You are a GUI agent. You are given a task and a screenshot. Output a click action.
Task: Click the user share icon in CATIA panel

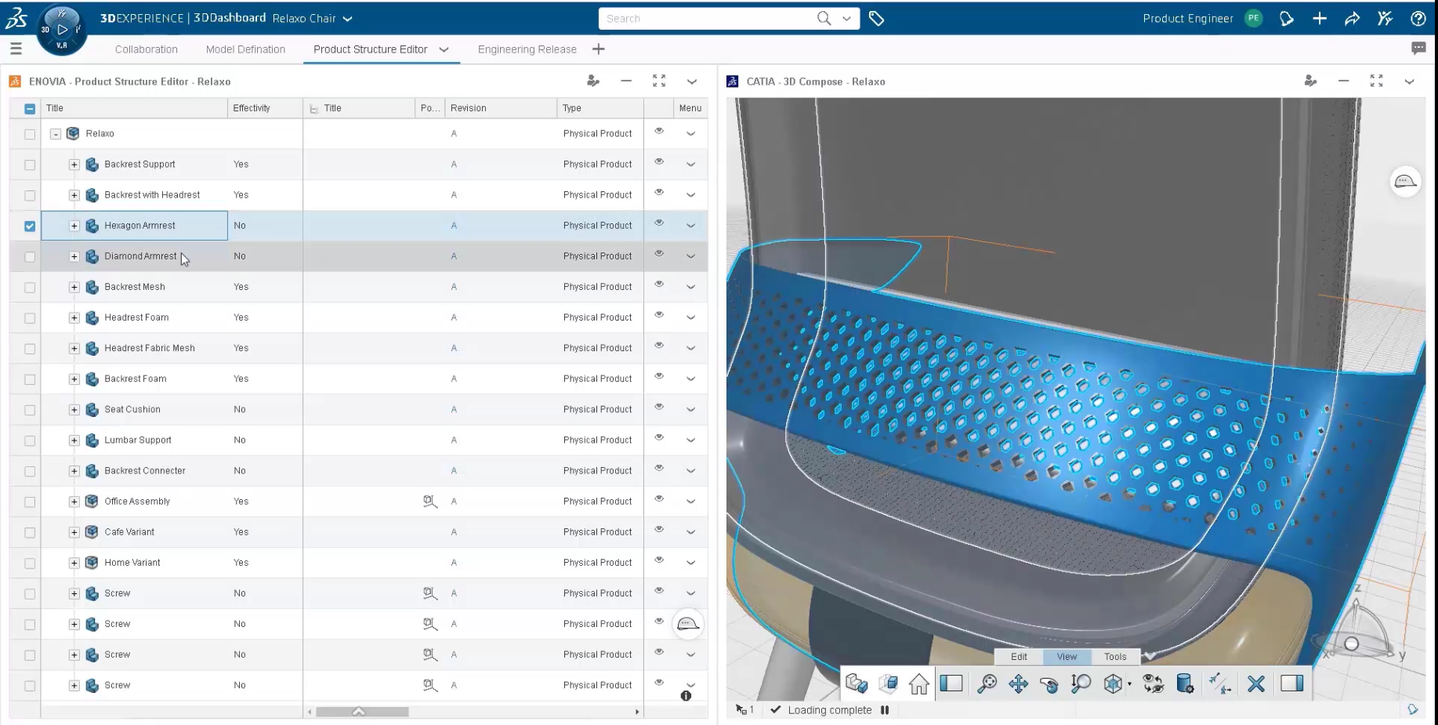point(1310,81)
